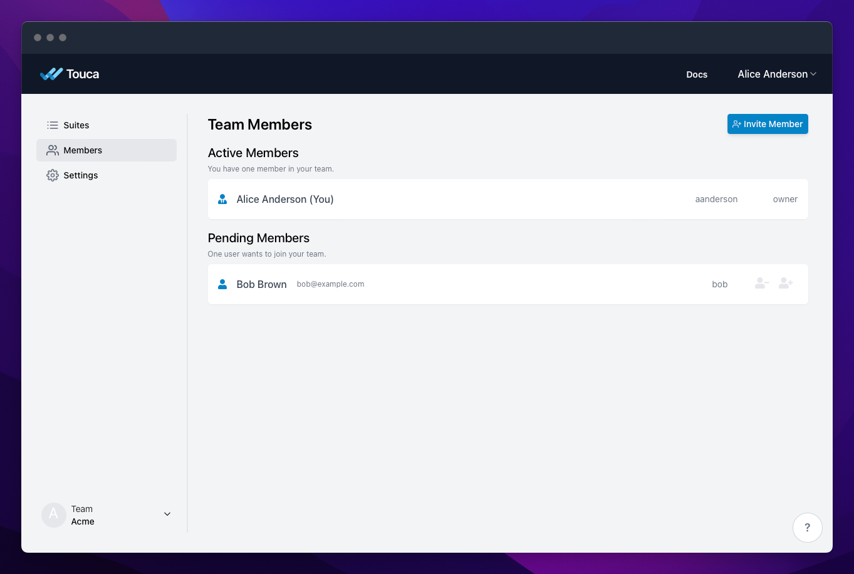Click the Touca brand name
The width and height of the screenshot is (854, 574).
click(83, 74)
